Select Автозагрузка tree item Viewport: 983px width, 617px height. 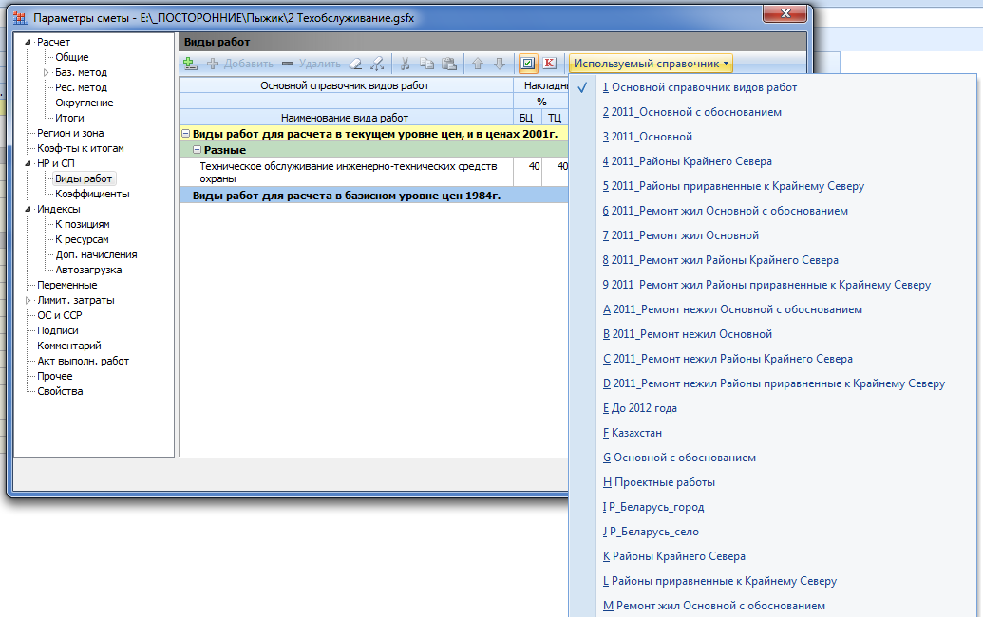(88, 270)
